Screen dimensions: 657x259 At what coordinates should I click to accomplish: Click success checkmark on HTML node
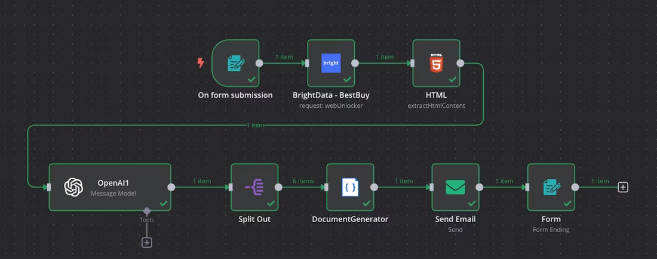[453, 79]
